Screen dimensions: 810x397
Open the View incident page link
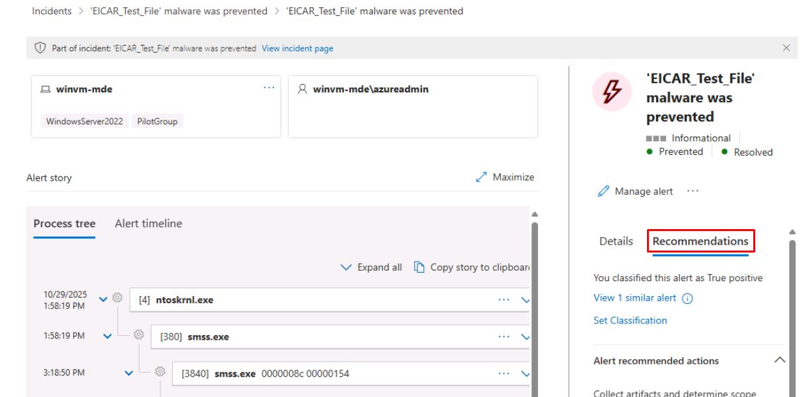click(297, 49)
